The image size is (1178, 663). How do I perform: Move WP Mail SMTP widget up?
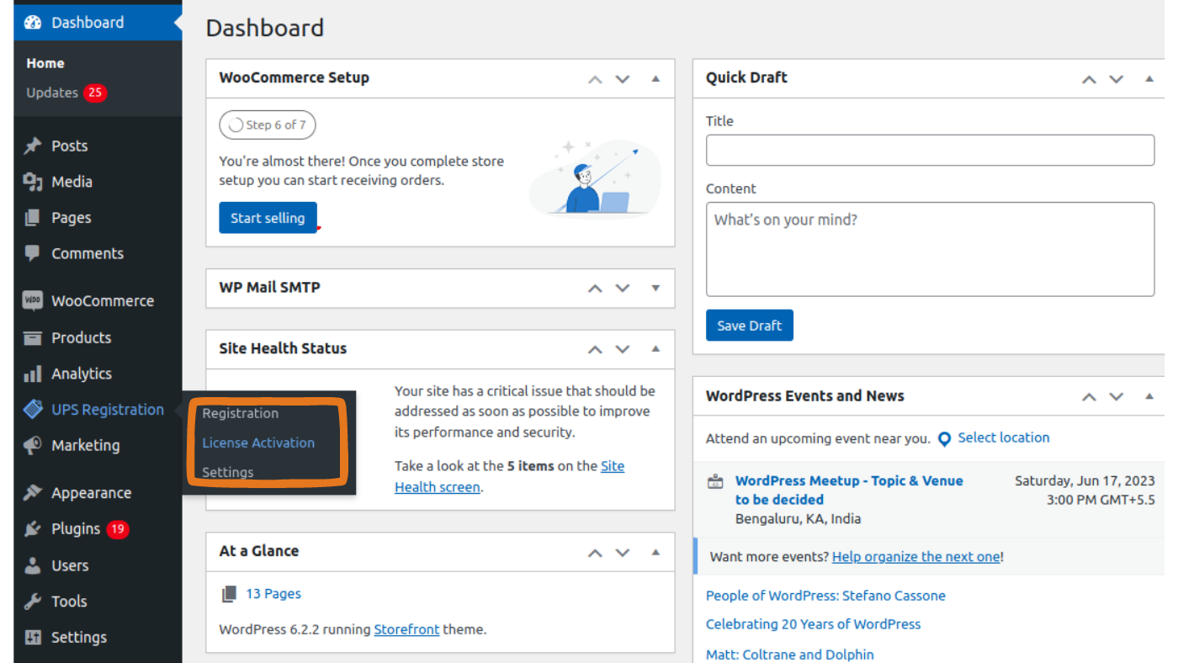[595, 288]
